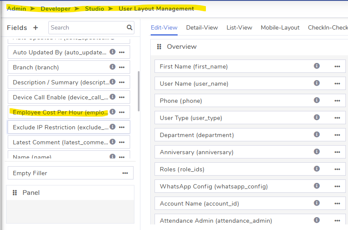Switch to the List-View tab
This screenshot has width=348, height=230.
tap(239, 27)
